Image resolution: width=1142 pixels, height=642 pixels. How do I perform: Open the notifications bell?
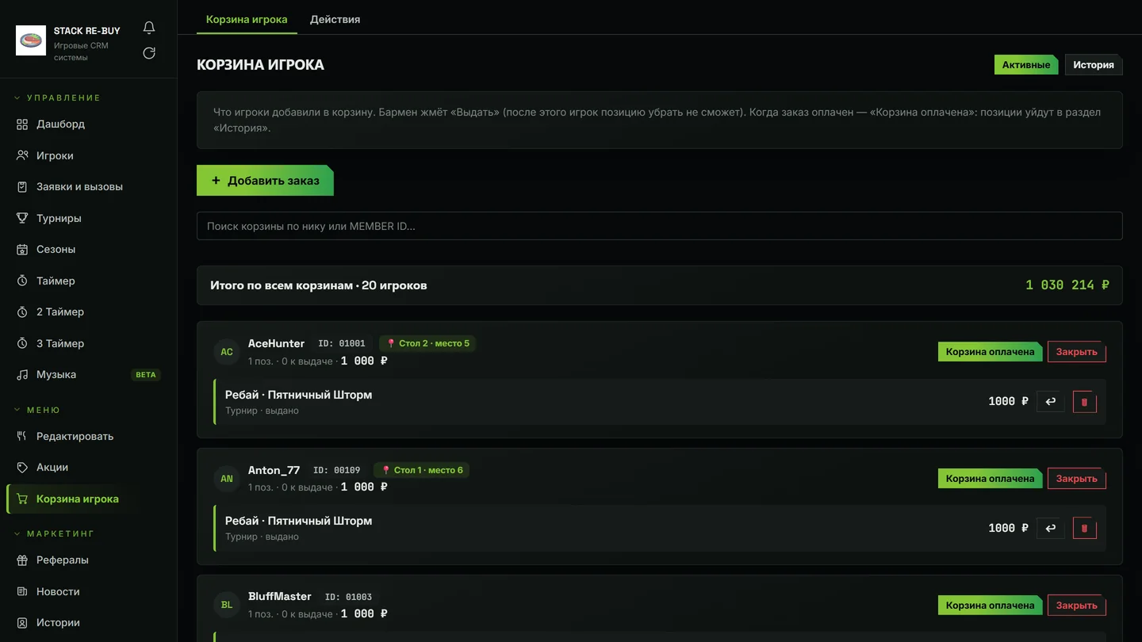[x=149, y=28]
